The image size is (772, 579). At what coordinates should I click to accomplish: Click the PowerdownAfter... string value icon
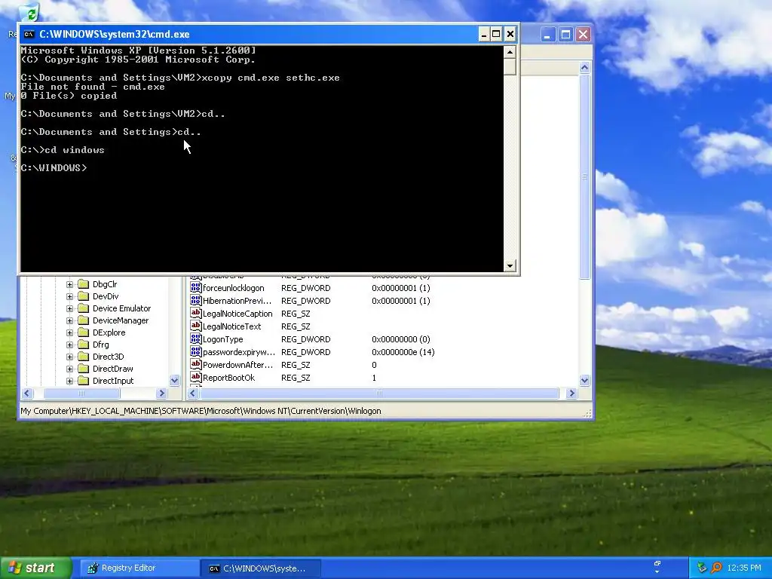point(195,364)
